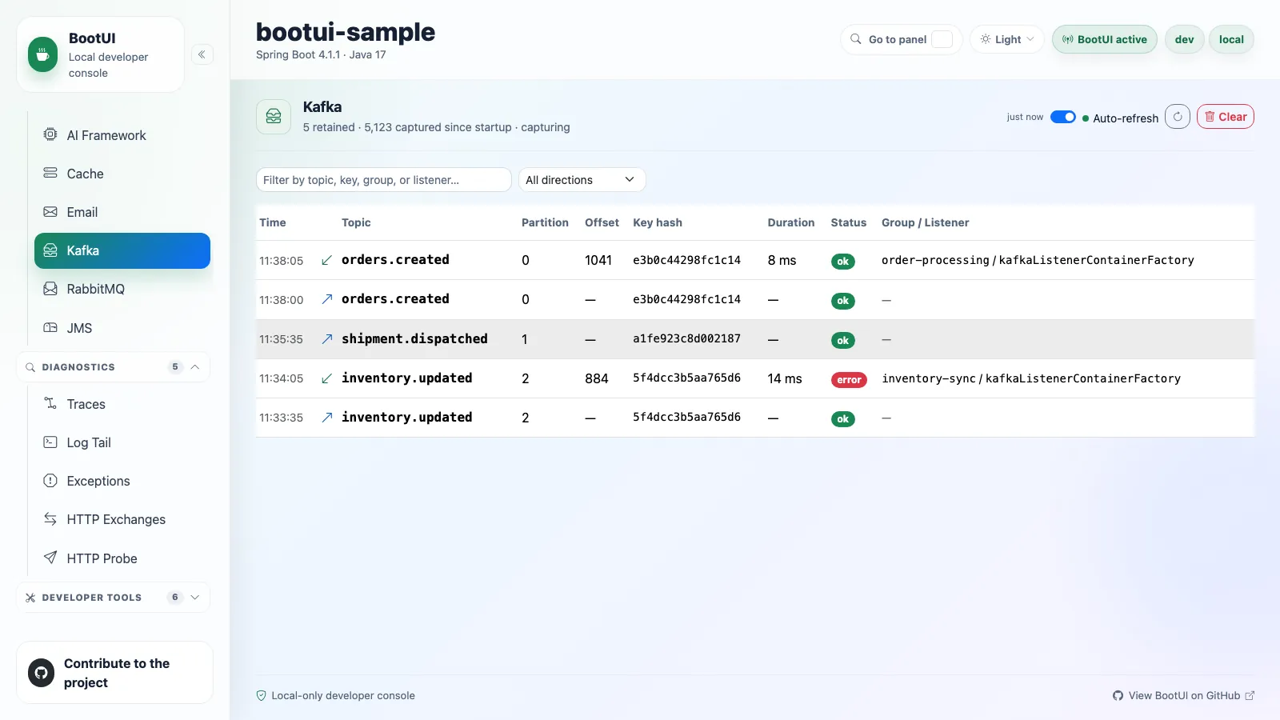The height and width of the screenshot is (720, 1280).
Task: Click the Email envelope icon
Action: pos(50,211)
